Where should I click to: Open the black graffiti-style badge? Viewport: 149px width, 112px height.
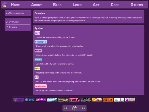pyautogui.click(x=86, y=100)
